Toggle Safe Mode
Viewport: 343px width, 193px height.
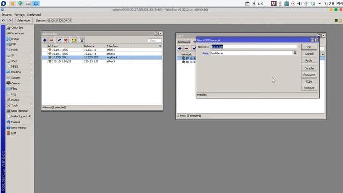click(24, 20)
